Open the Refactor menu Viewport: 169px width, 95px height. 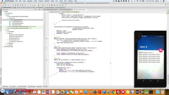47,1
